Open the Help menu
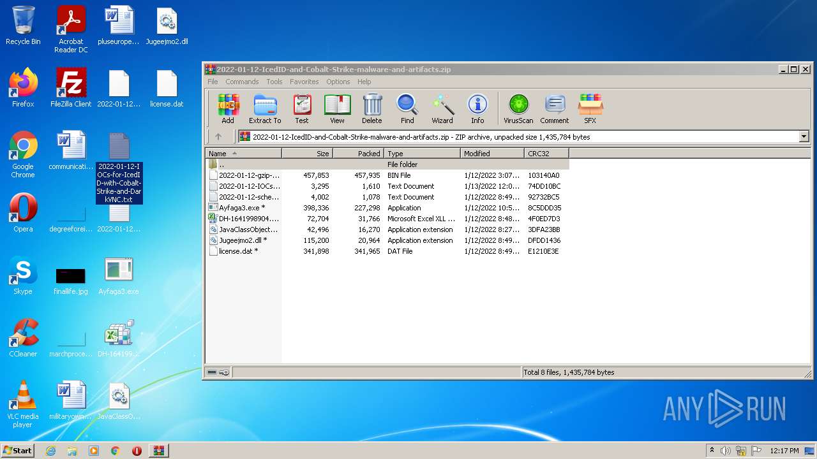This screenshot has width=817, height=459. (x=364, y=82)
